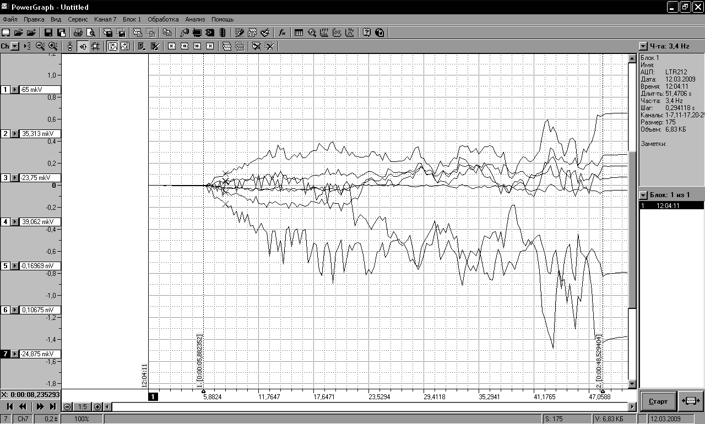The width and height of the screenshot is (705, 424).
Task: Toggle the horizontal scale mode button
Action: click(x=83, y=46)
